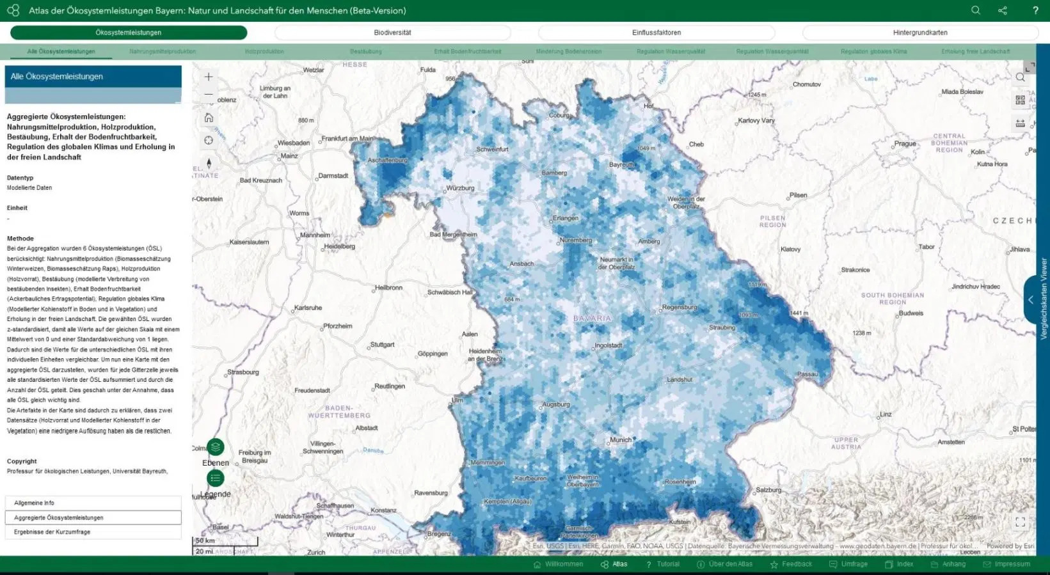The width and height of the screenshot is (1050, 575).
Task: Open the Erholung freie Landschaft sub-tab
Action: [976, 51]
